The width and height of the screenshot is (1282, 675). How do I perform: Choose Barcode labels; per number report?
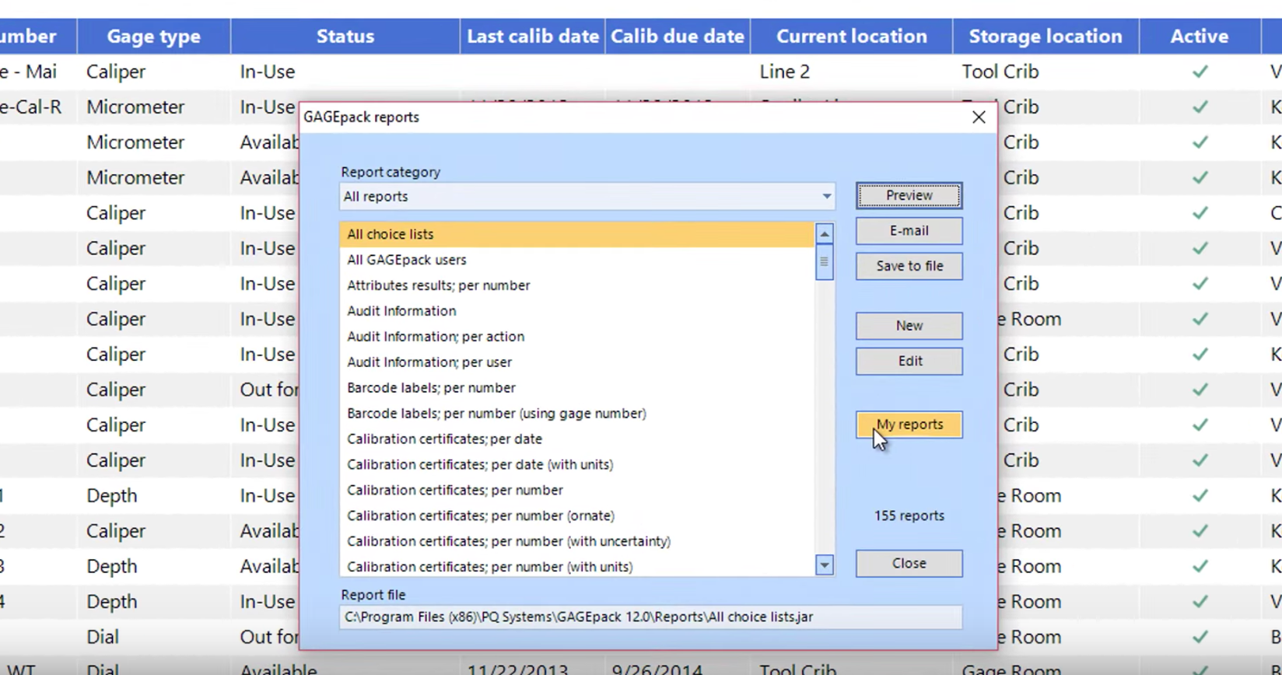pos(431,388)
